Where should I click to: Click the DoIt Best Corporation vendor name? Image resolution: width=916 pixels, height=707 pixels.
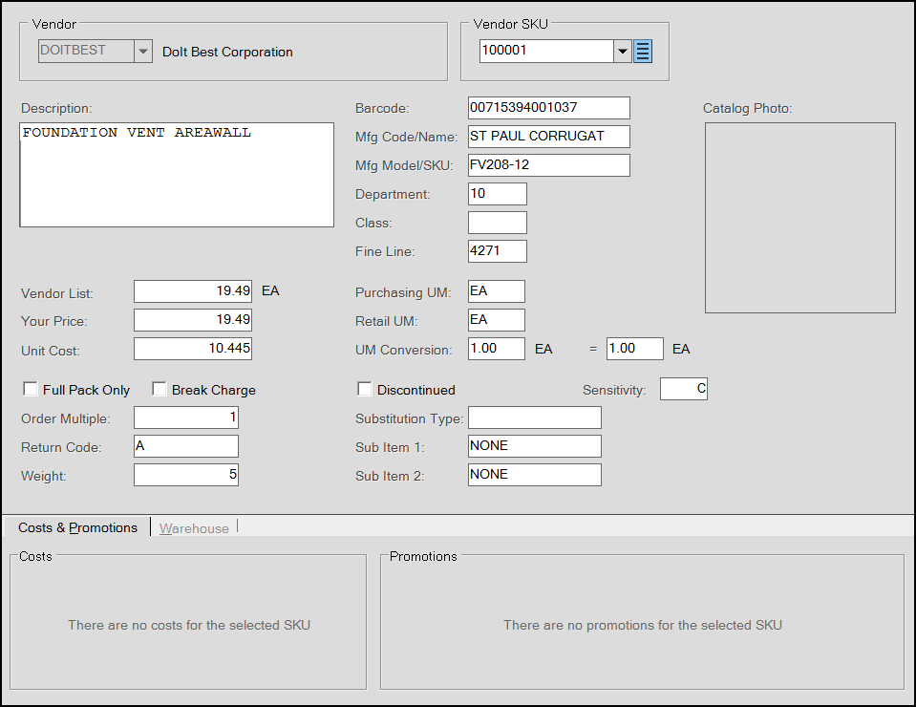[227, 52]
